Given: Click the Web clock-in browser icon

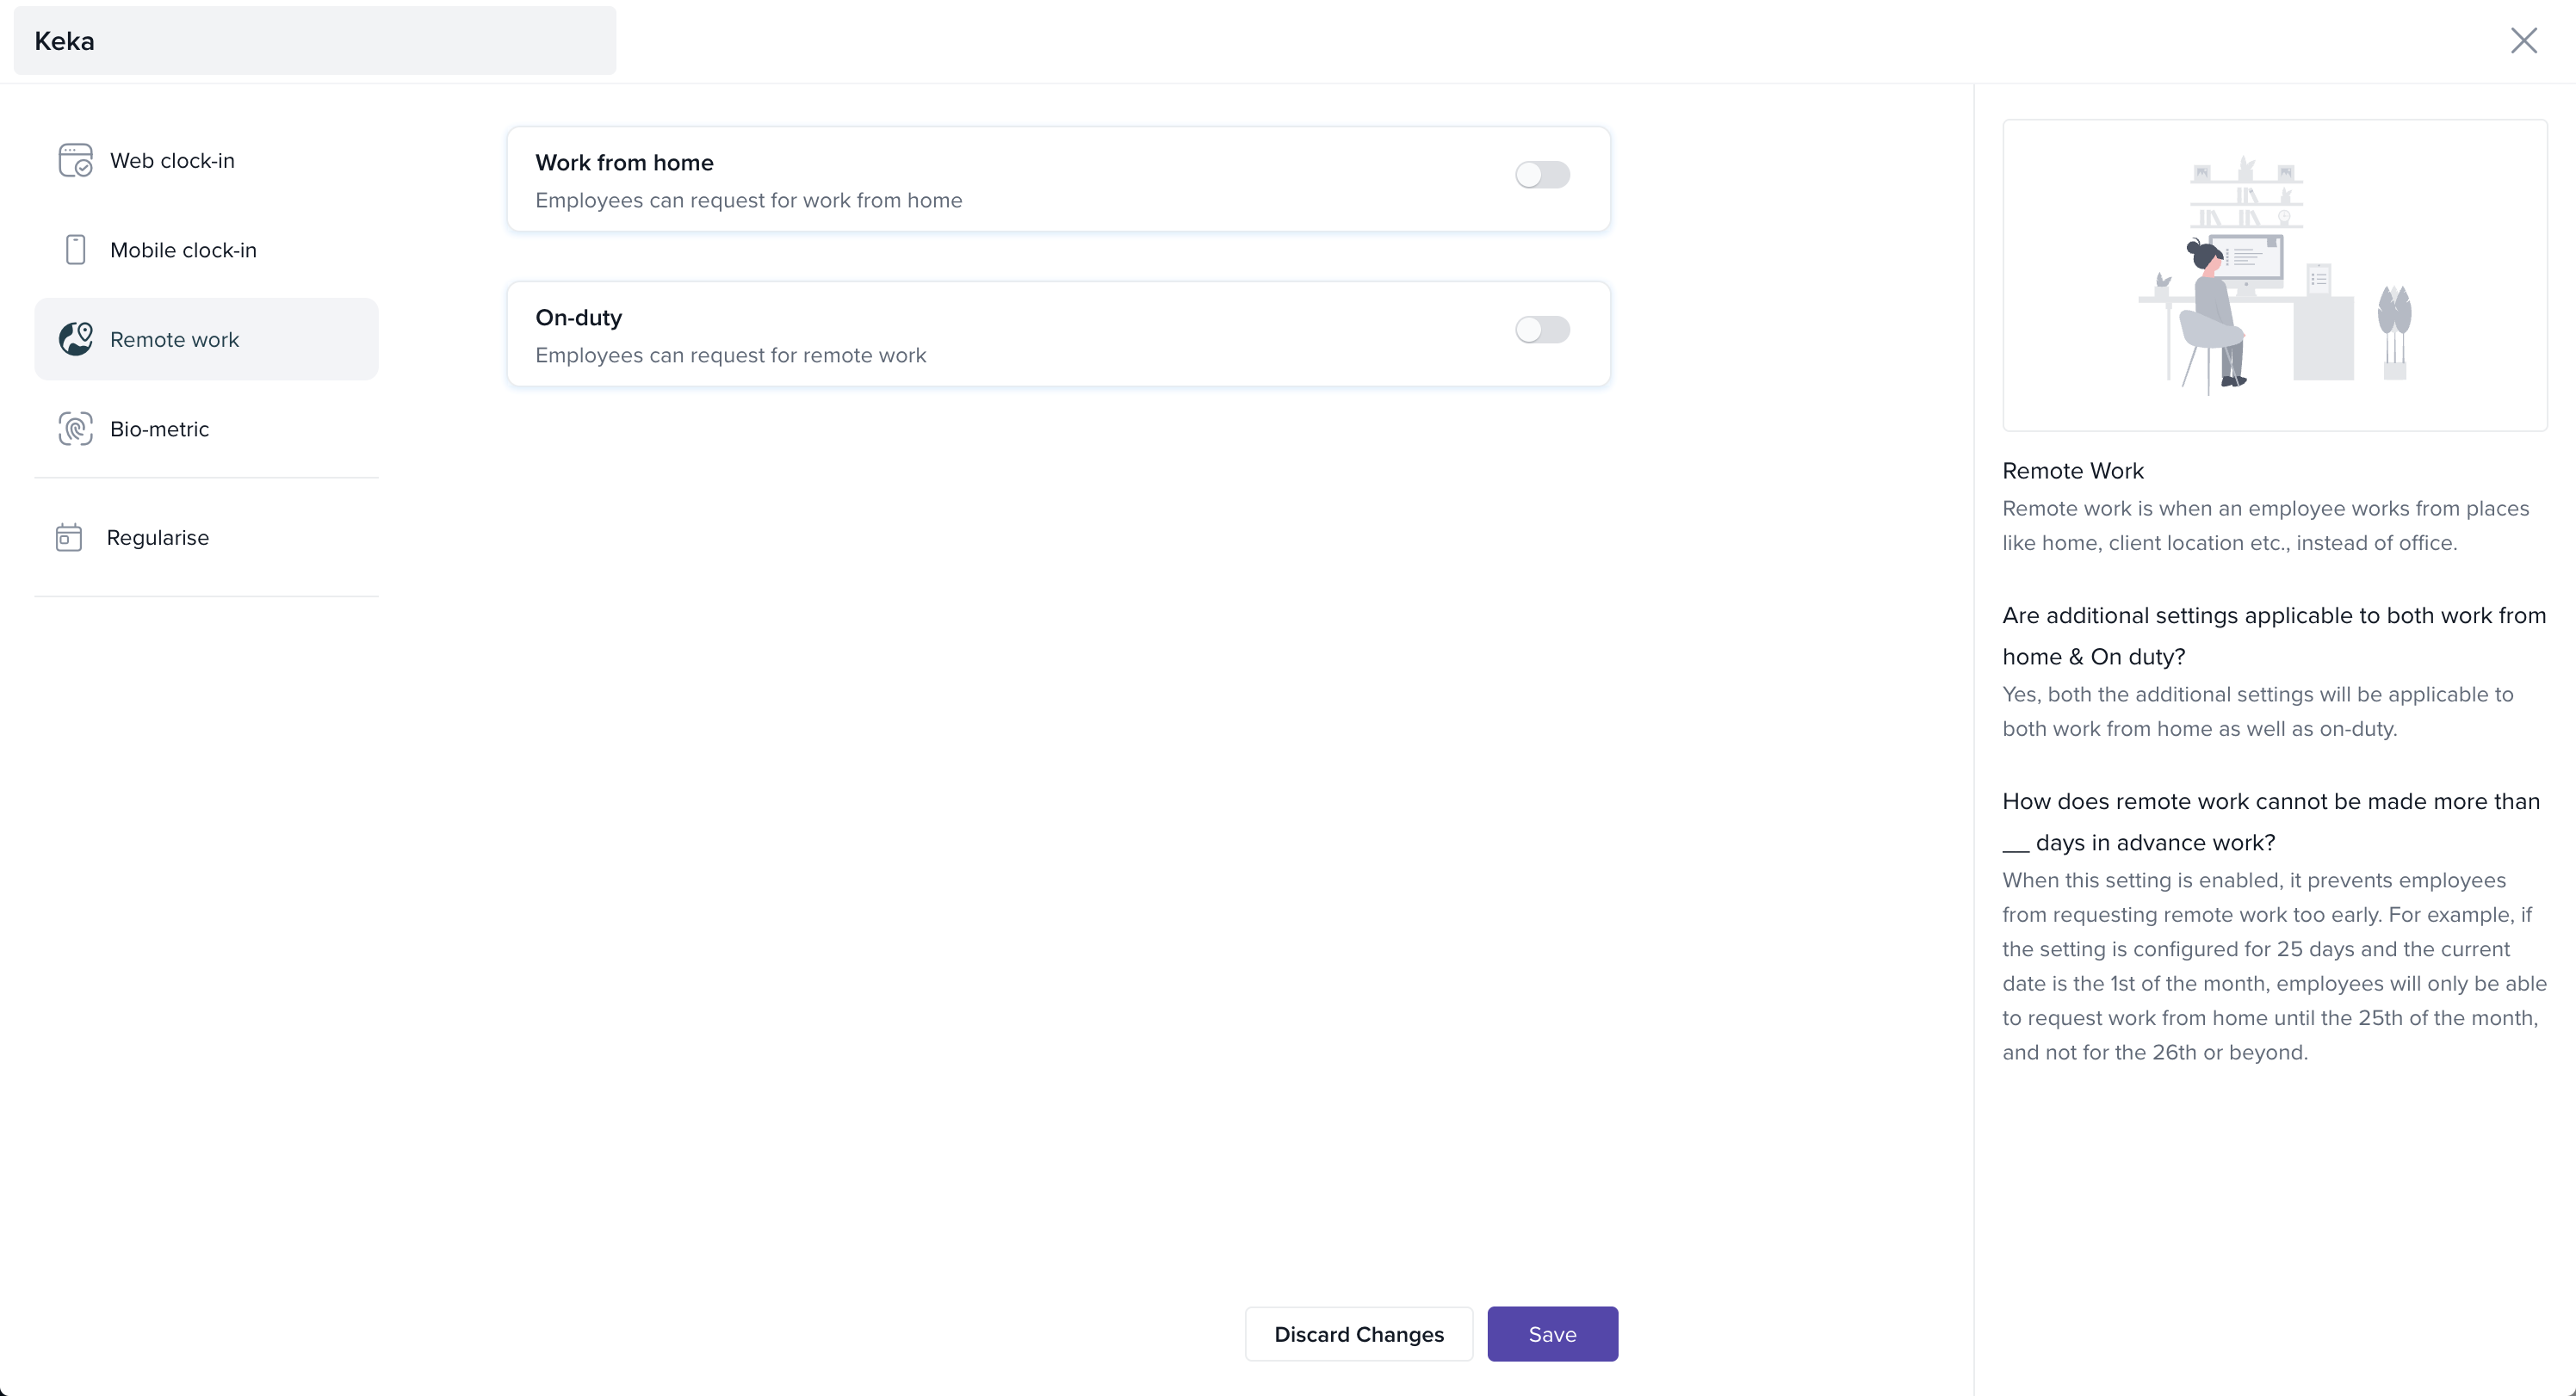Looking at the screenshot, I should 75,160.
